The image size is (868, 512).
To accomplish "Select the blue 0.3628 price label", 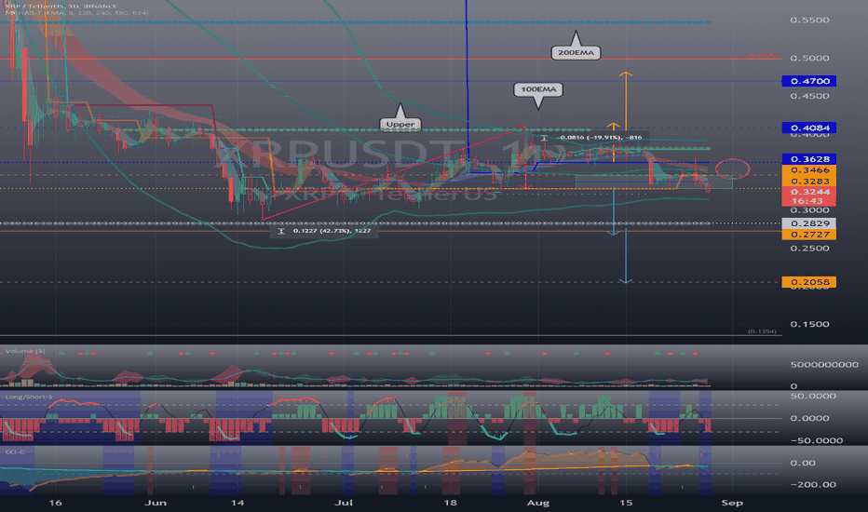I will click(808, 159).
